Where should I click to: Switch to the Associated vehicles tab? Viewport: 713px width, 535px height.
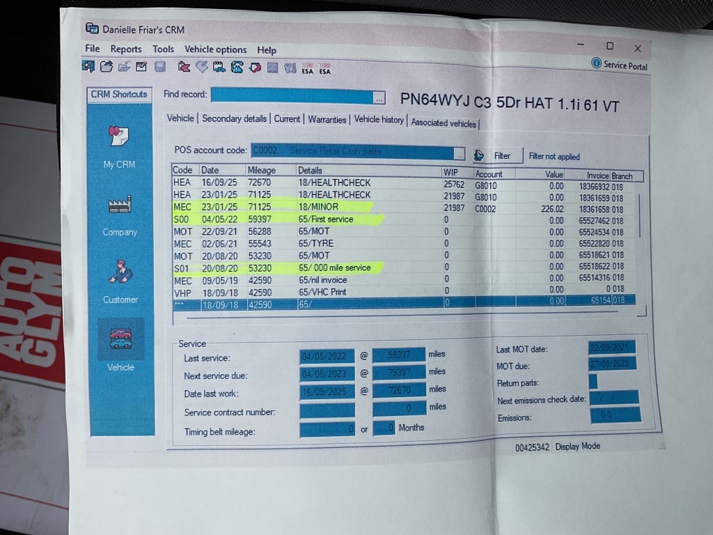coord(444,123)
